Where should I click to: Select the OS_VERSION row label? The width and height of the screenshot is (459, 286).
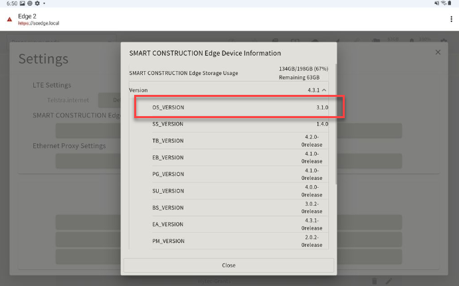[168, 107]
